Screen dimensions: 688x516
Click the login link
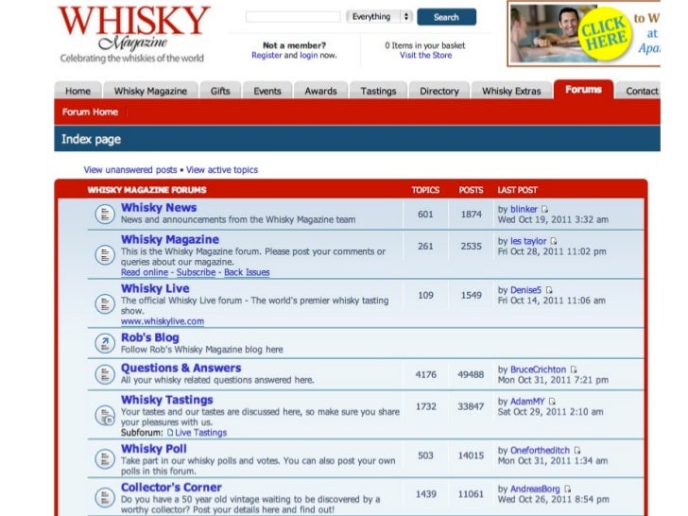(308, 55)
